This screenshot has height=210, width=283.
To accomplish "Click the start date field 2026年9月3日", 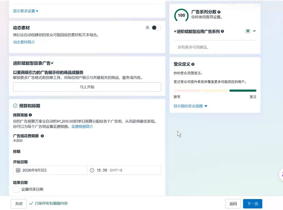I will click(50, 170).
